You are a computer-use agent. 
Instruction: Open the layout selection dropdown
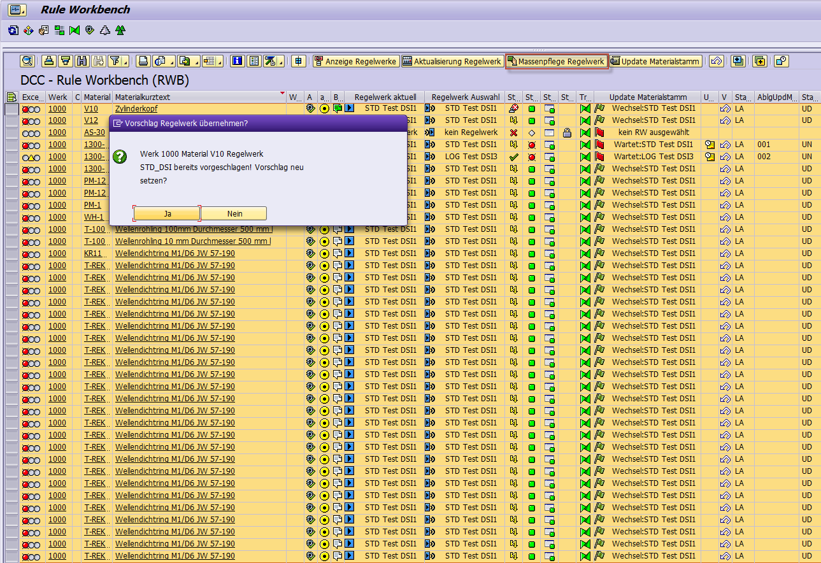point(221,62)
